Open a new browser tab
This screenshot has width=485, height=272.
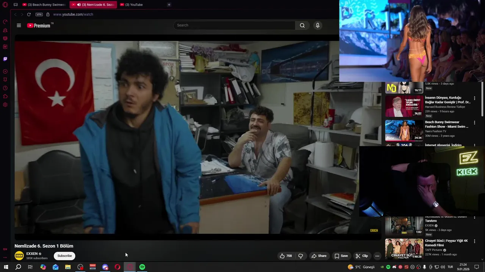pyautogui.click(x=169, y=5)
